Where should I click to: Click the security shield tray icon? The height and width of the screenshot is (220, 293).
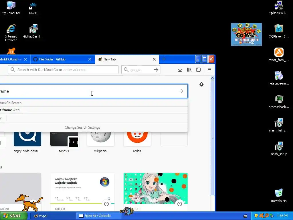[256, 216]
